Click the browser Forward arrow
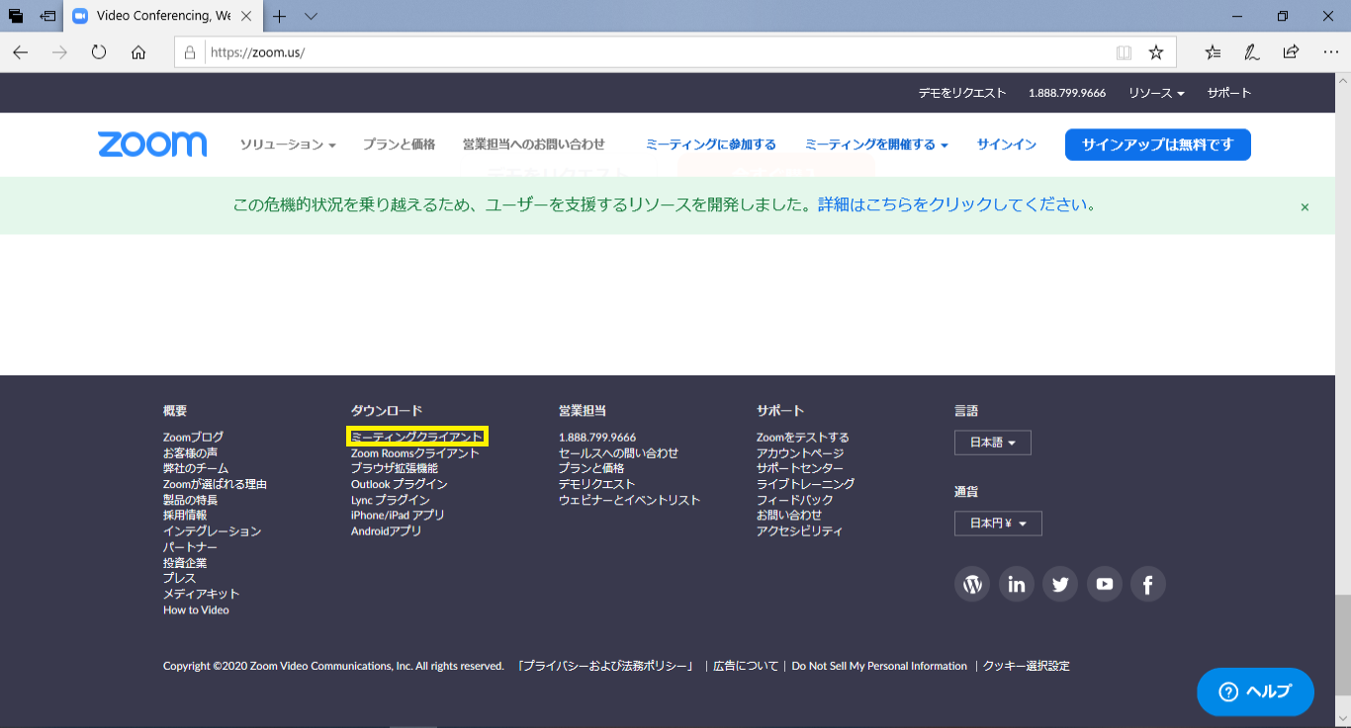Screen dimensions: 1351x728 [59, 52]
